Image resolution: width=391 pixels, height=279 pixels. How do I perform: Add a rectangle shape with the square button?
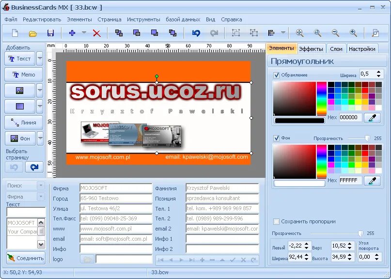click(20, 107)
